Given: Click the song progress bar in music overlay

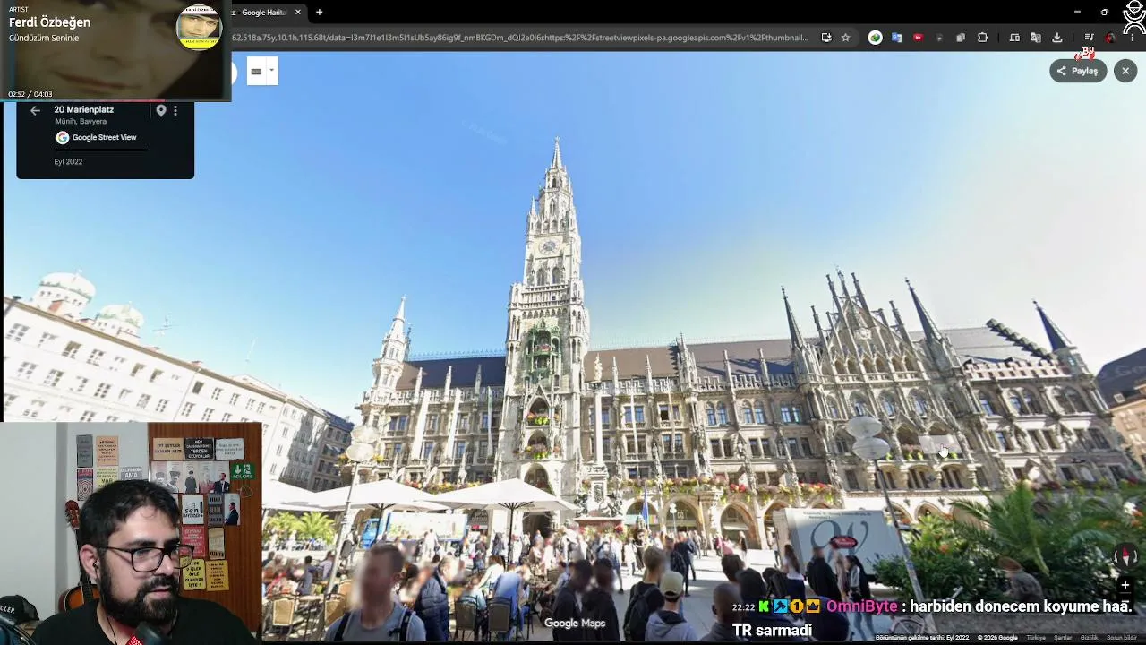Looking at the screenshot, I should (115, 100).
